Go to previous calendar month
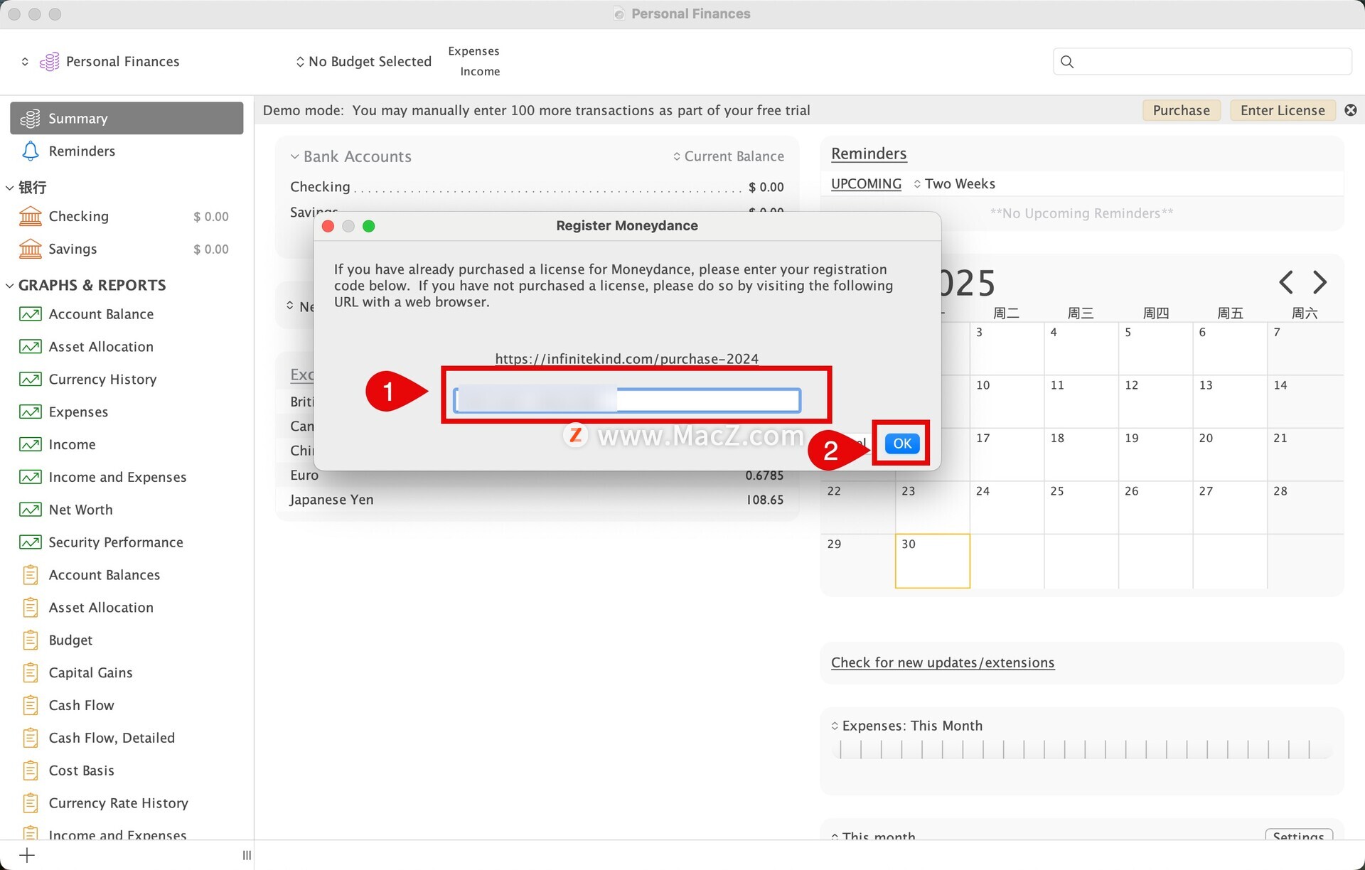1365x870 pixels. (1285, 282)
